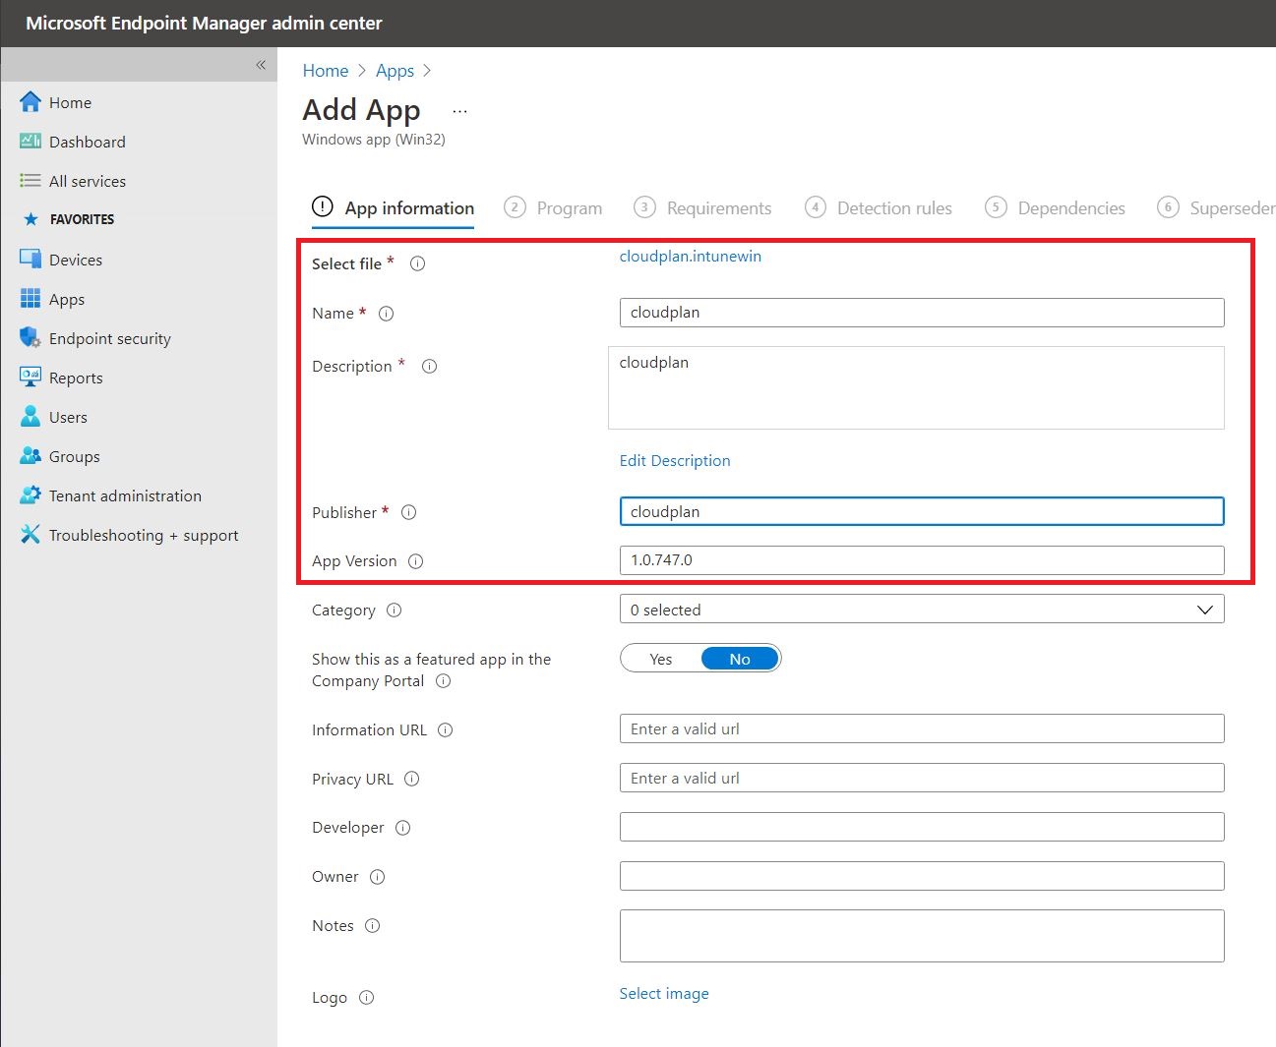This screenshot has width=1276, height=1047.
Task: Click the info icon beside Select file
Action: tap(417, 263)
